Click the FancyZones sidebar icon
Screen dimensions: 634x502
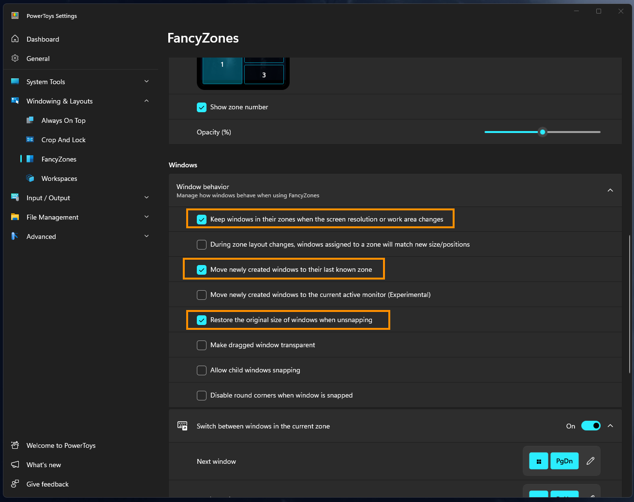click(x=30, y=159)
